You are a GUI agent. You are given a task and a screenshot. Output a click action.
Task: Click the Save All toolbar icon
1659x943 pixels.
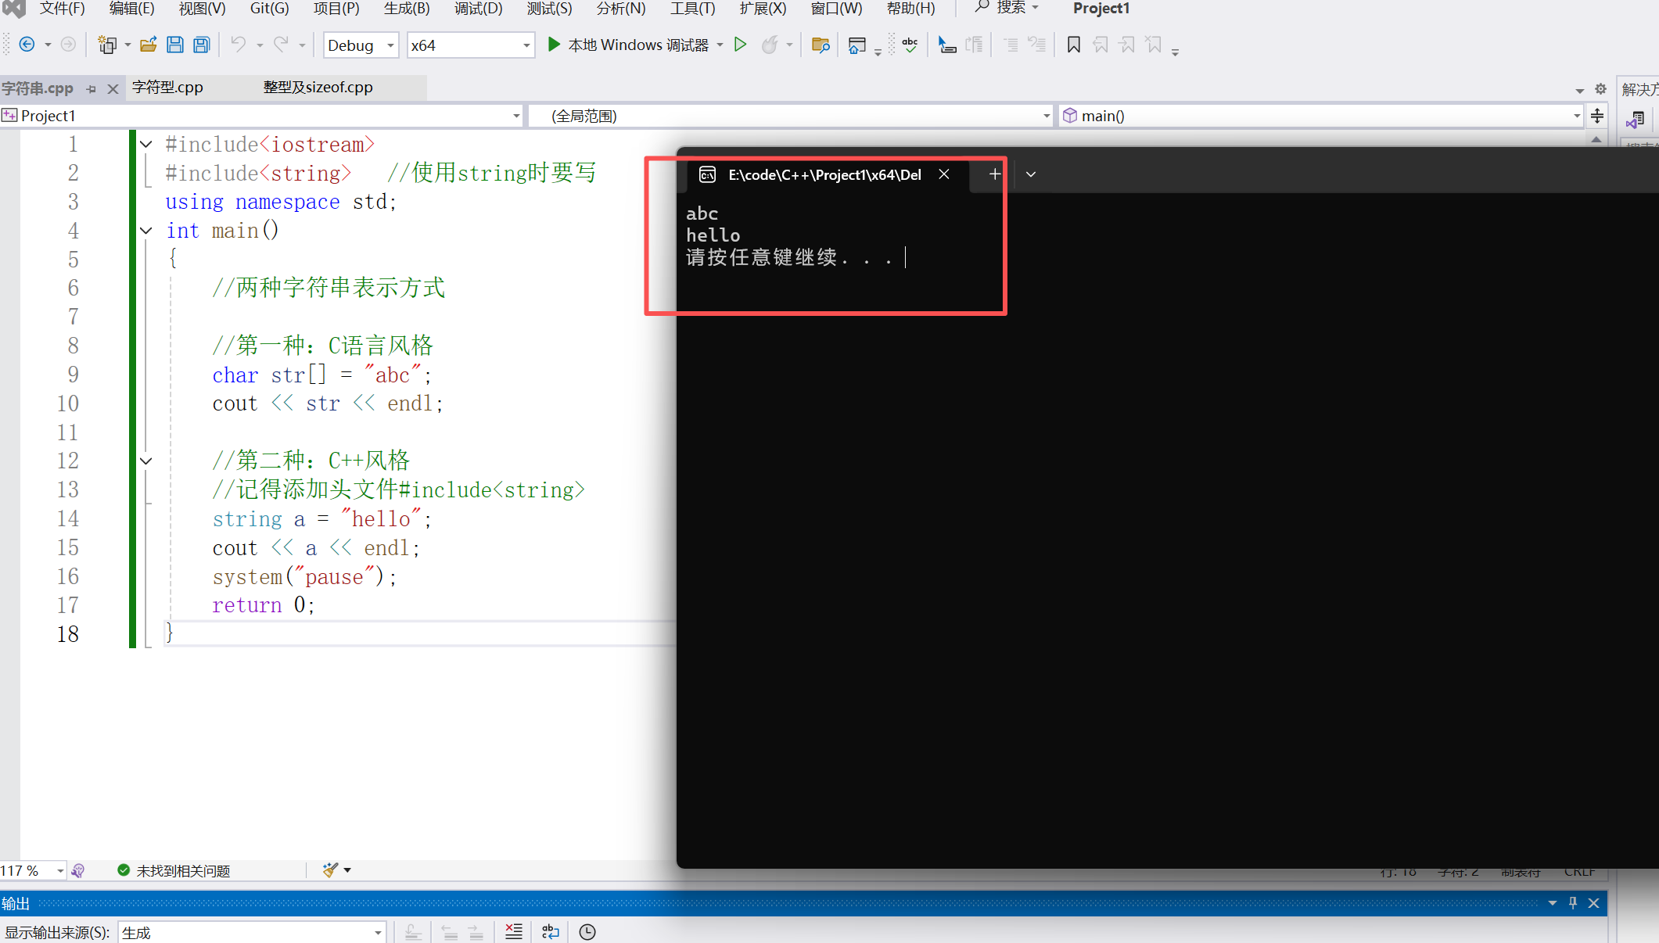pyautogui.click(x=202, y=45)
